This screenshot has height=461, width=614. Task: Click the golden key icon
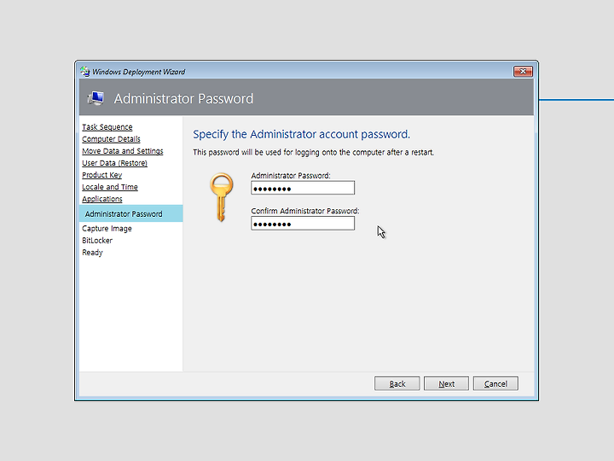pyautogui.click(x=221, y=197)
